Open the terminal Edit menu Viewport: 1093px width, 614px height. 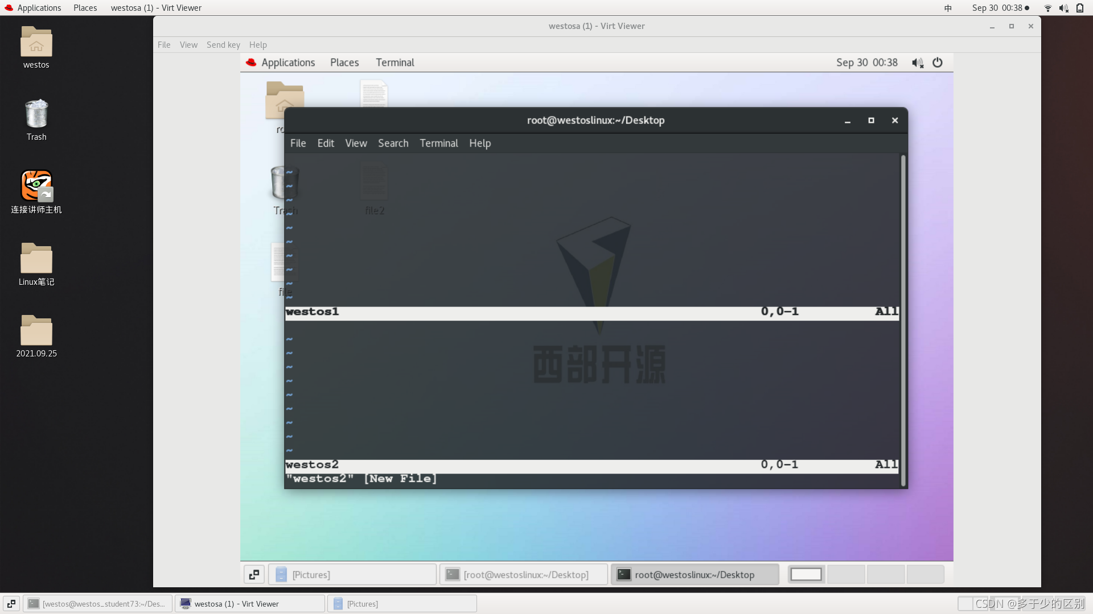point(326,143)
